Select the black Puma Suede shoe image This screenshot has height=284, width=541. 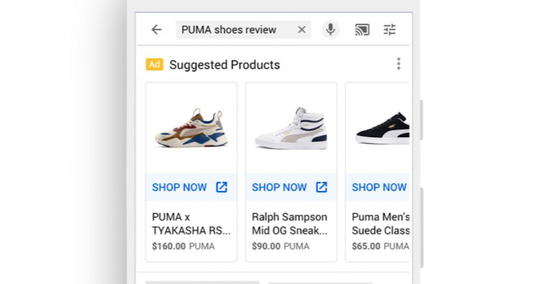coord(381,128)
